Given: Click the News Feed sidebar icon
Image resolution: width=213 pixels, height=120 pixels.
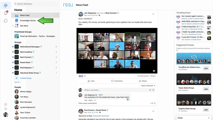Looking at the screenshot, I should 16,15.
